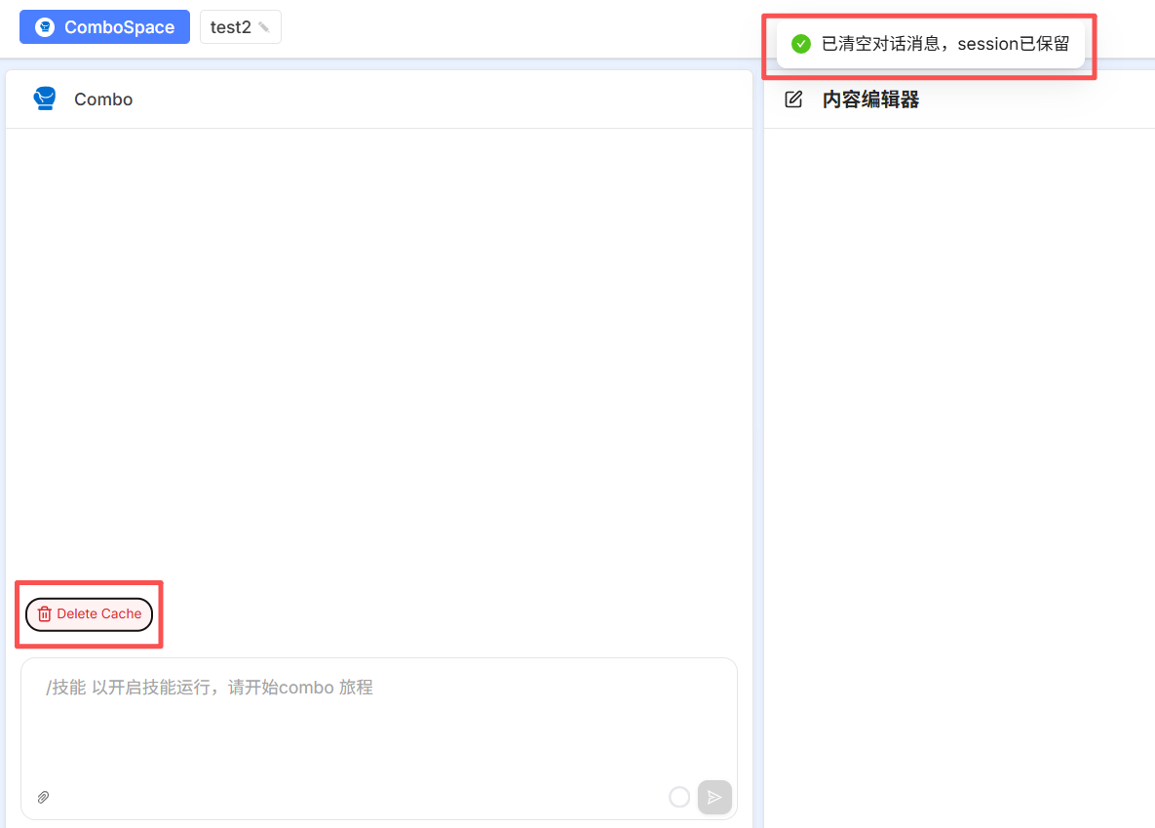Rename test2 using the pencil icon
Image resolution: width=1155 pixels, height=828 pixels.
264,28
